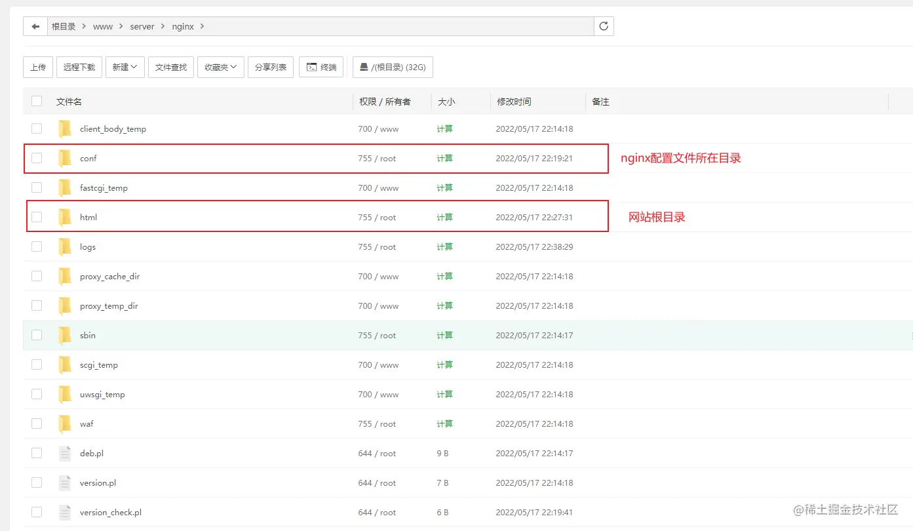This screenshot has height=531, width=913.
Task: Open scgi_temp folder icon
Action: click(64, 364)
